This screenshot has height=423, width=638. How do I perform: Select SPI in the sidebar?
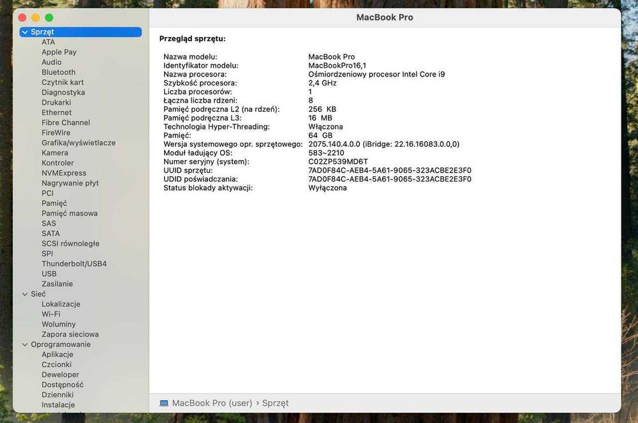tap(47, 253)
